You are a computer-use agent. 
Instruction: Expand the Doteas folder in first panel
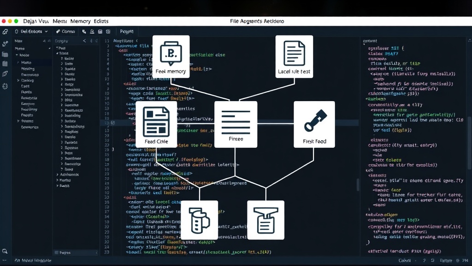coord(18,121)
